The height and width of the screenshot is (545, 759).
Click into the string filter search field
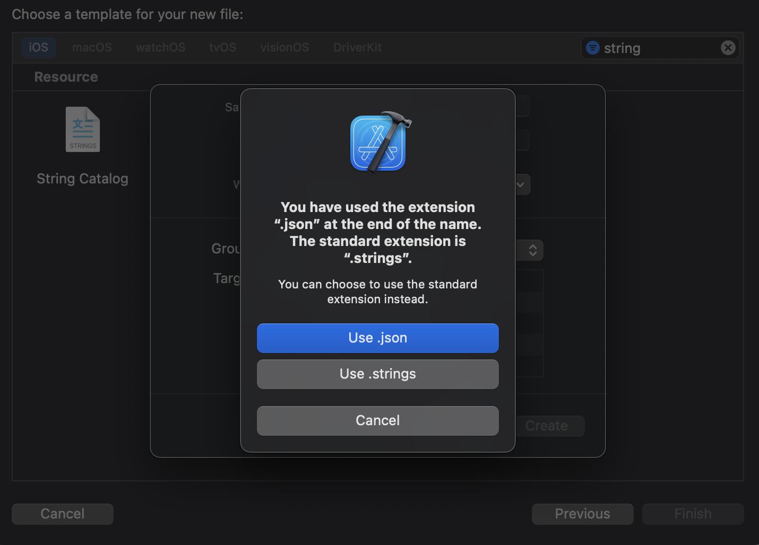660,48
